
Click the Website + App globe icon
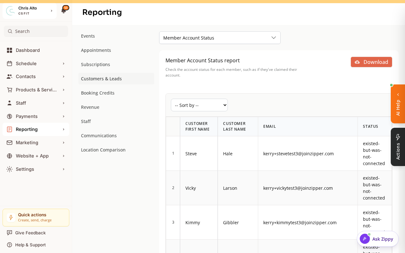9,156
